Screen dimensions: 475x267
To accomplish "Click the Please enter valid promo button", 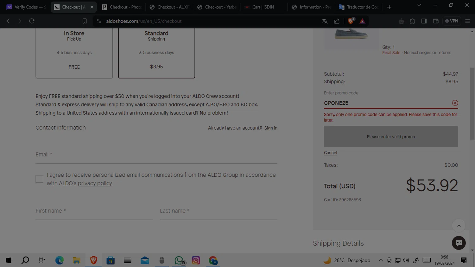I will point(391,137).
